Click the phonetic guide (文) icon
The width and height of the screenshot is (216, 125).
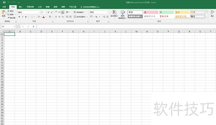click(x=50, y=17)
